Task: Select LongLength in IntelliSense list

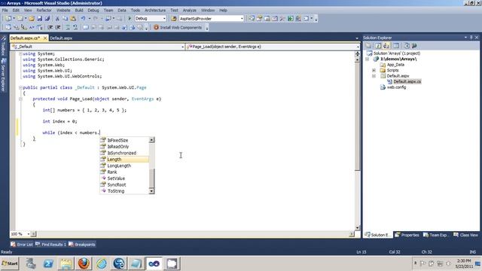Action: (x=124, y=166)
